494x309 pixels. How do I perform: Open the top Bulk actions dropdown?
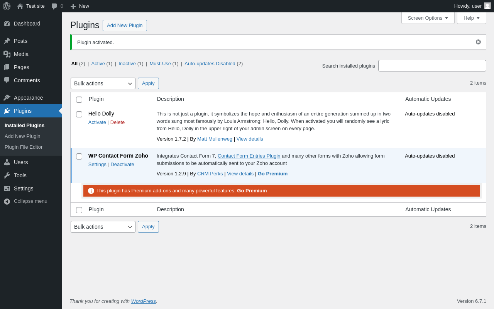coord(103,83)
